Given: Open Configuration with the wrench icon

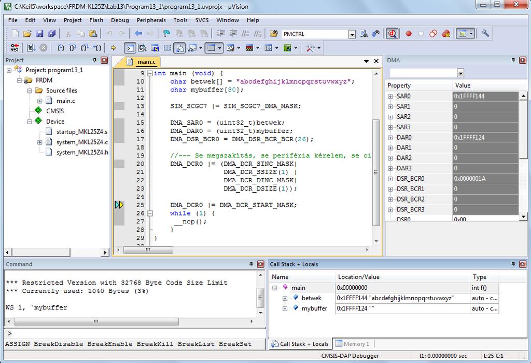Looking at the screenshot, I should tap(485, 34).
